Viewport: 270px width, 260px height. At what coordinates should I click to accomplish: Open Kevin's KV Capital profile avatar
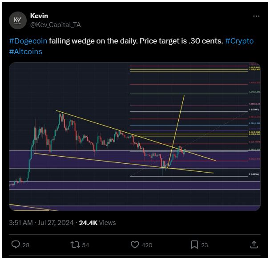point(18,20)
